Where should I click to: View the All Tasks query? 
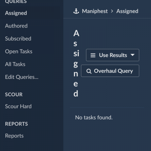click(x=15, y=64)
